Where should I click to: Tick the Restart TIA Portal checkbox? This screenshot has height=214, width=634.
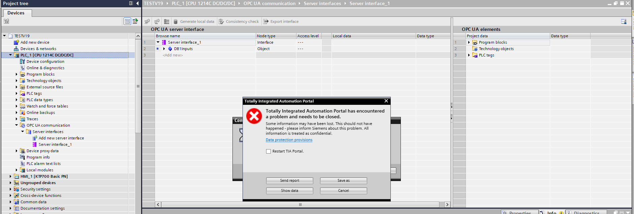pyautogui.click(x=268, y=151)
